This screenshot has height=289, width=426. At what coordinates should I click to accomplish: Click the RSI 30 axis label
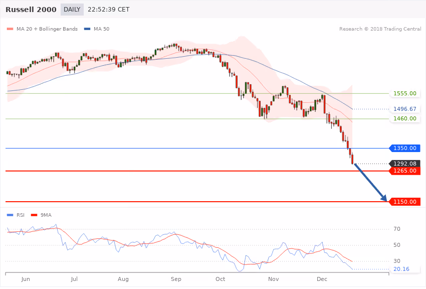[397, 261]
